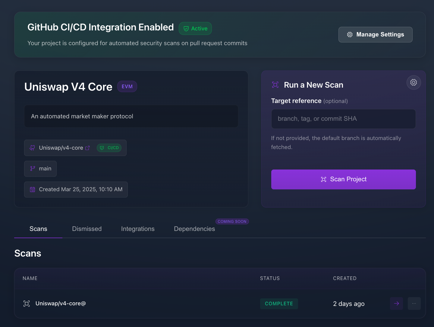Click the main branch chip
434x327 pixels.
[x=40, y=169]
